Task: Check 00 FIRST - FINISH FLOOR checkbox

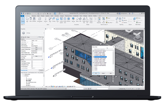Action: 93,53
